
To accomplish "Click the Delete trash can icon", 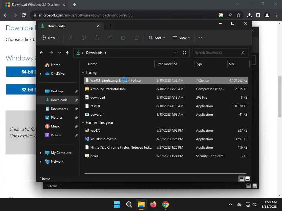I will (x=137, y=38).
